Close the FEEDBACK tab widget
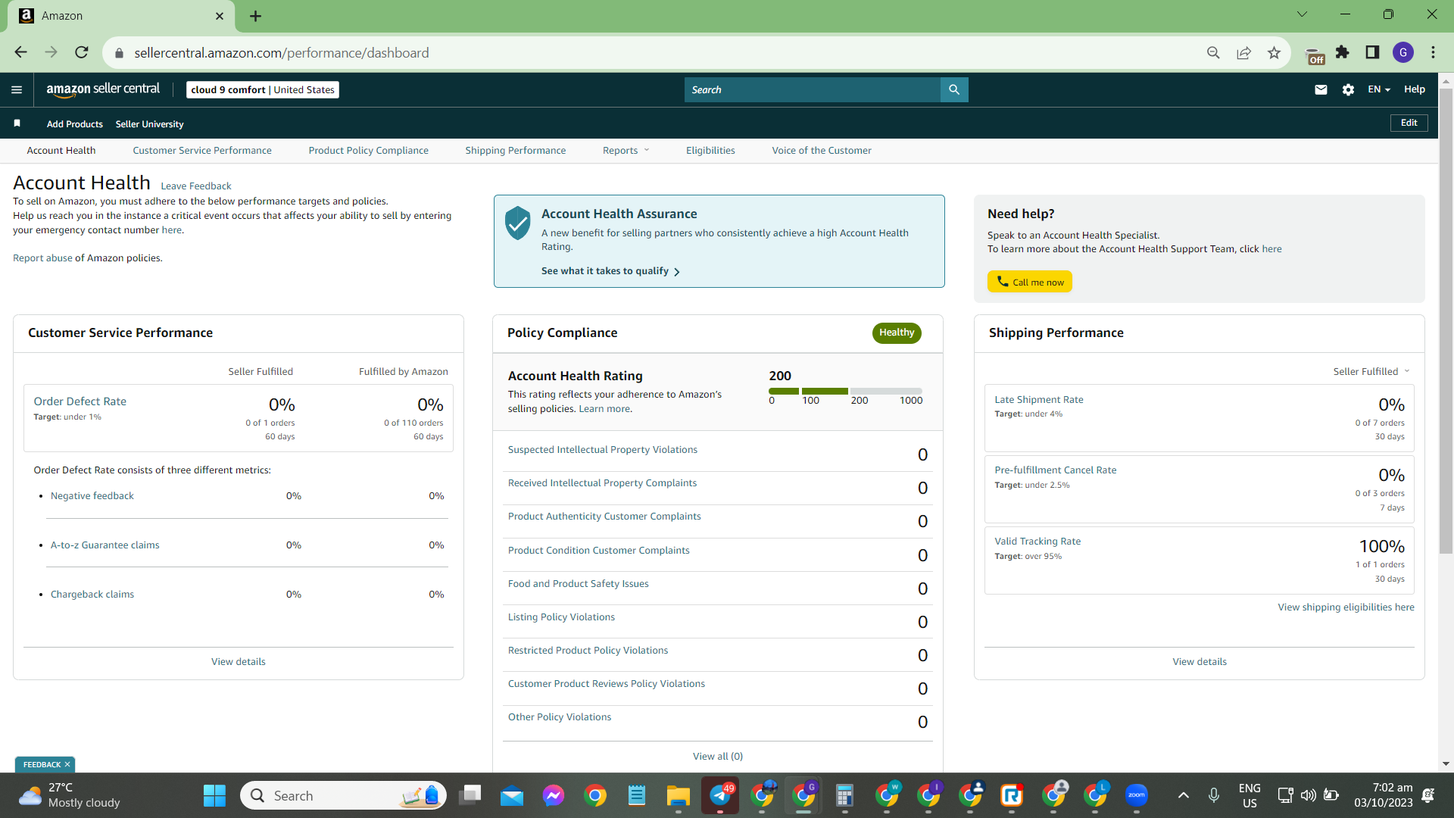This screenshot has width=1454, height=818. 67,764
